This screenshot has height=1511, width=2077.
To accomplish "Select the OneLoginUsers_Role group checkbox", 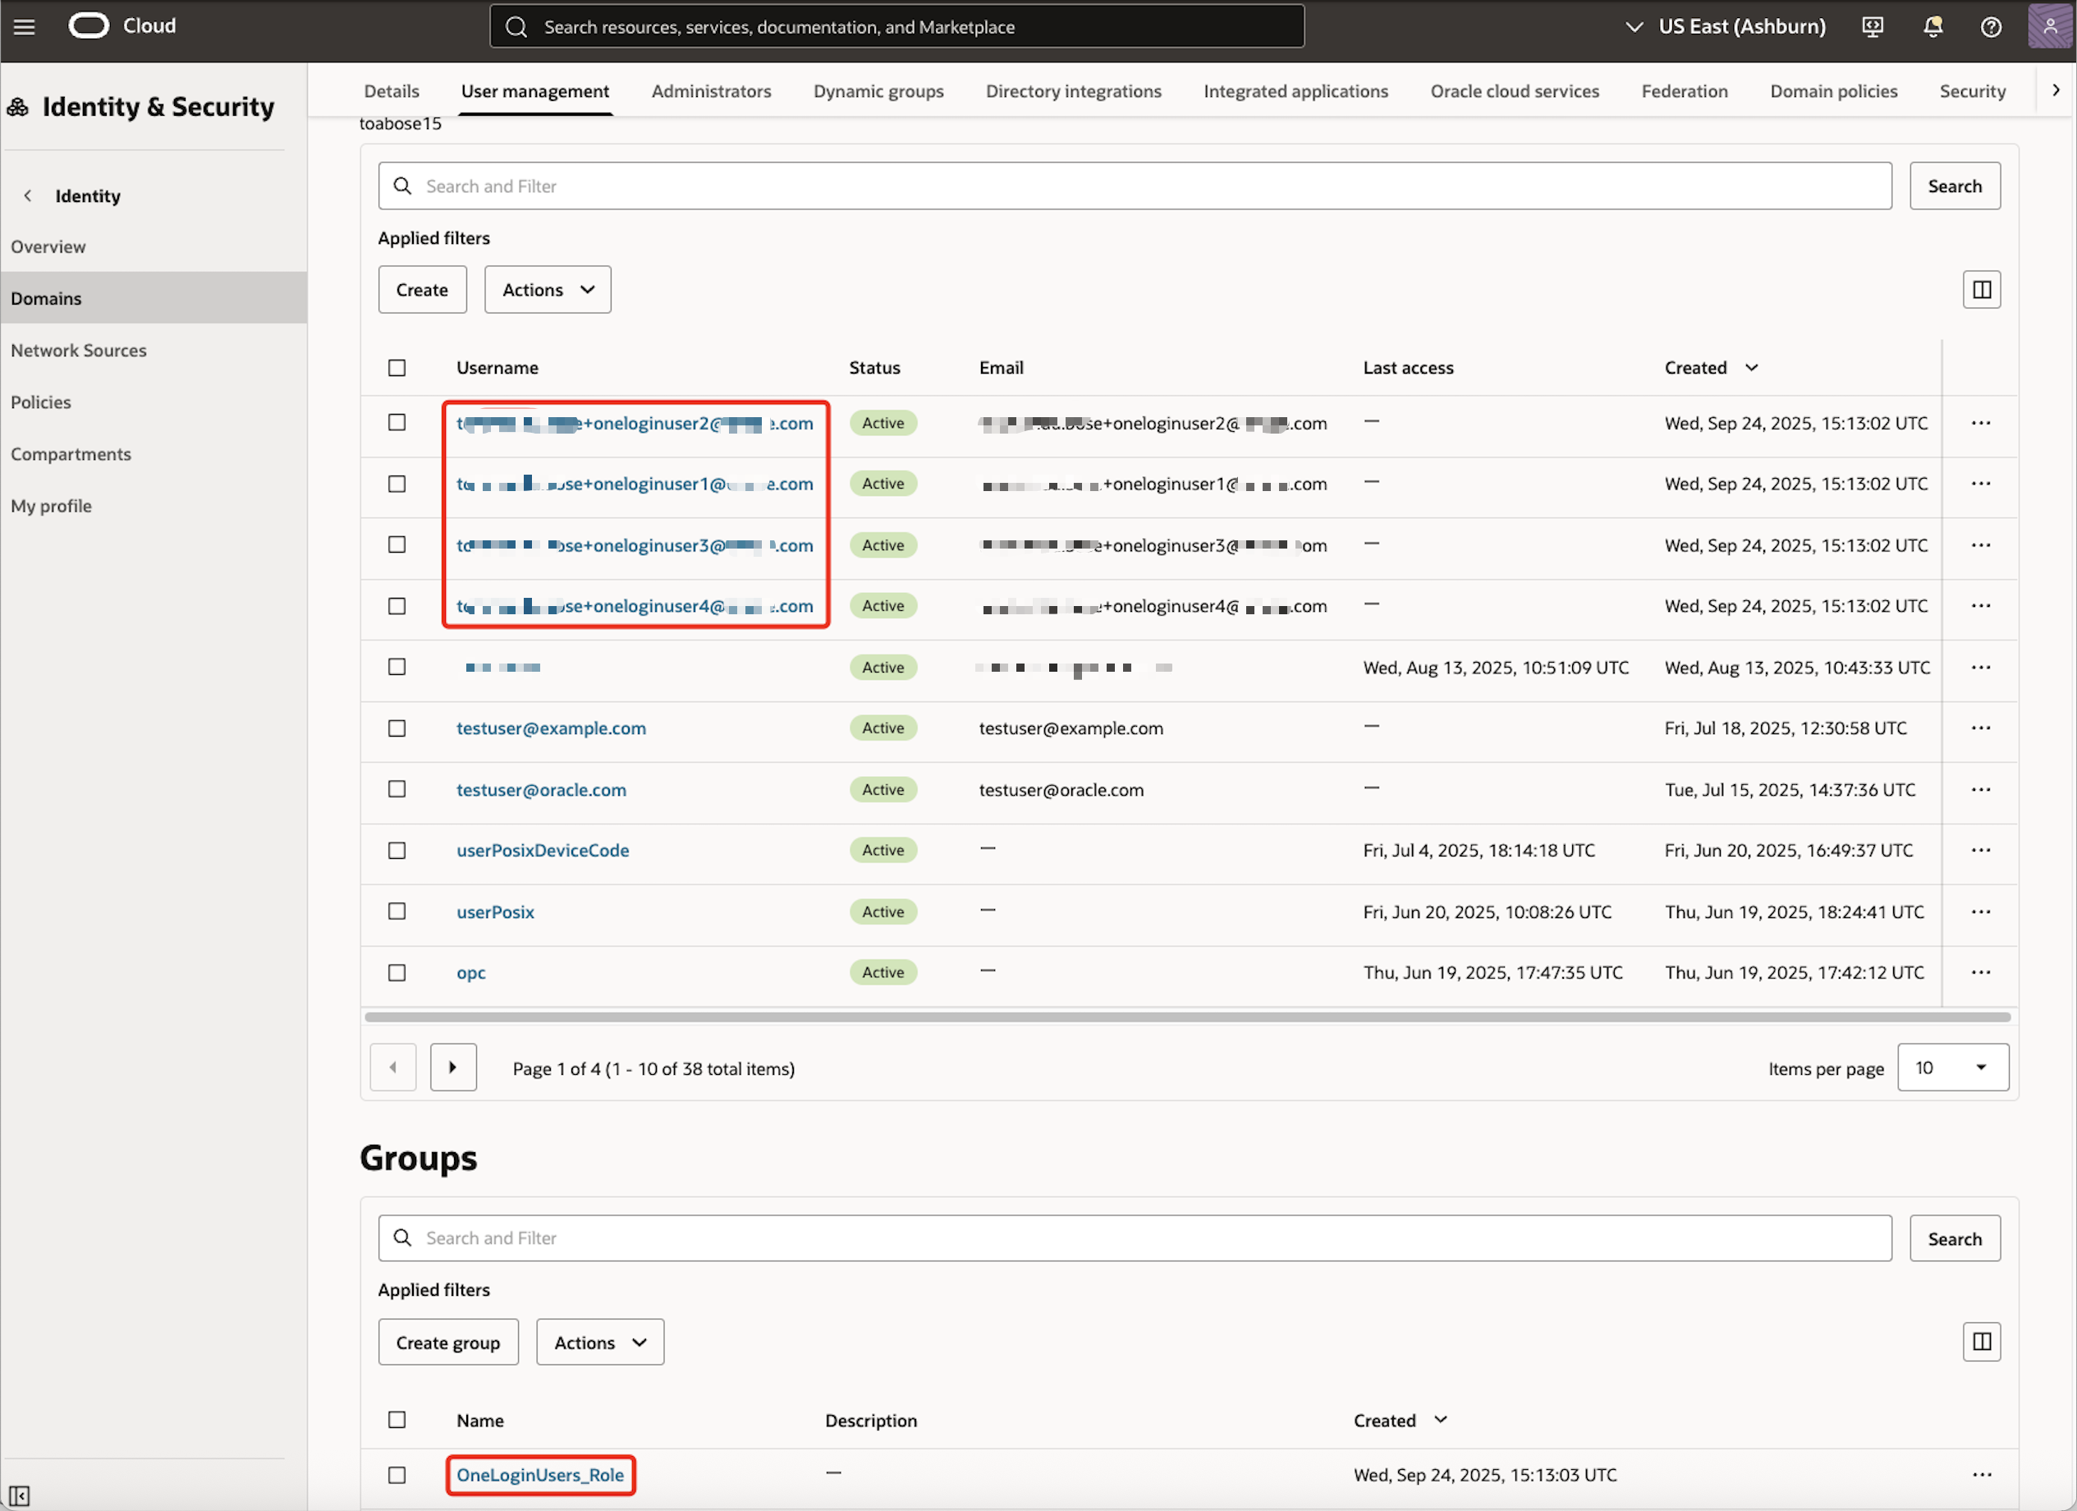I will tap(397, 1475).
